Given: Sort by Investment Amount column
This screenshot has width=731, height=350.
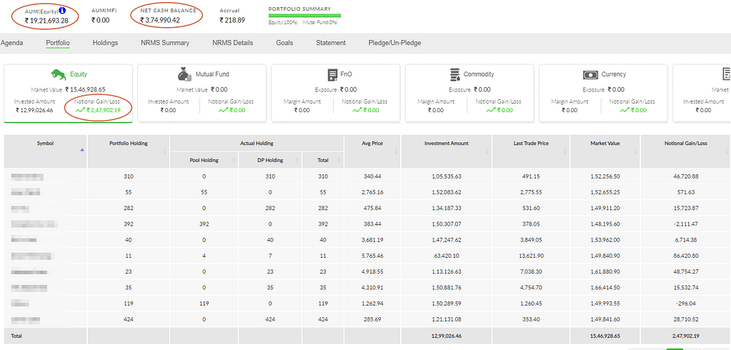Looking at the screenshot, I should point(487,151).
